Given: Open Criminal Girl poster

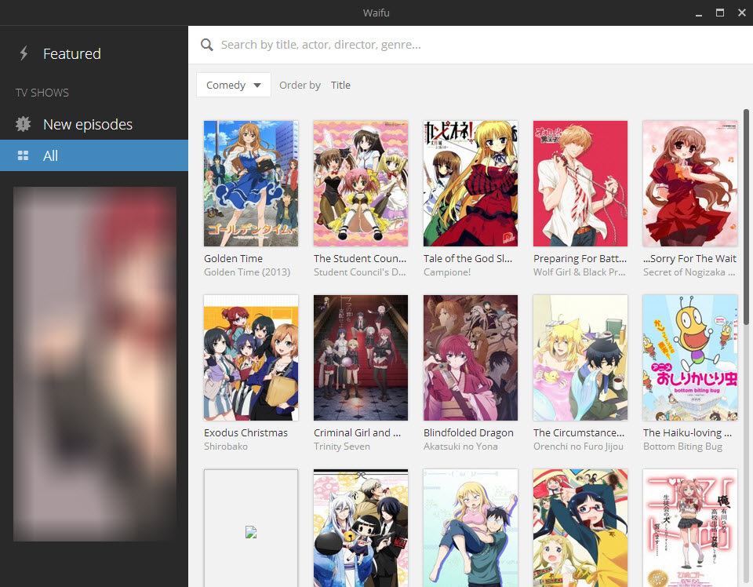Looking at the screenshot, I should tap(361, 358).
